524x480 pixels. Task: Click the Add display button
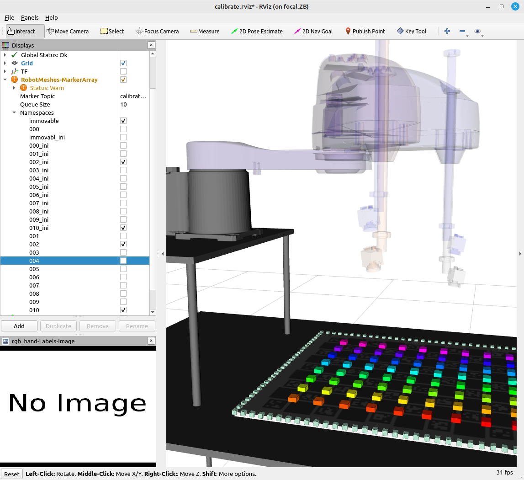19,326
